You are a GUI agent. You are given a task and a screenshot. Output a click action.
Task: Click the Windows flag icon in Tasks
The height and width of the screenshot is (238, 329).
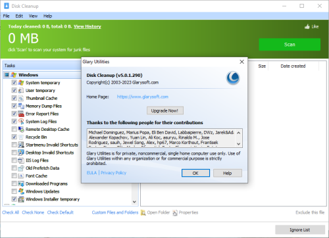(x=14, y=75)
